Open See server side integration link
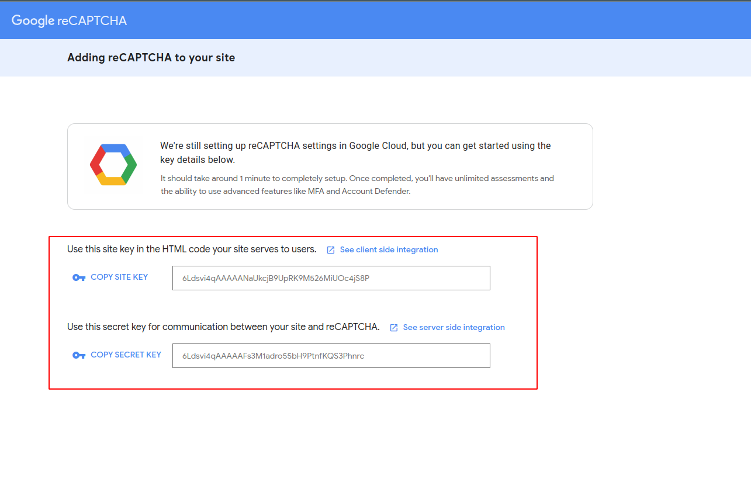Screen dimensions: 751x493 point(454,327)
